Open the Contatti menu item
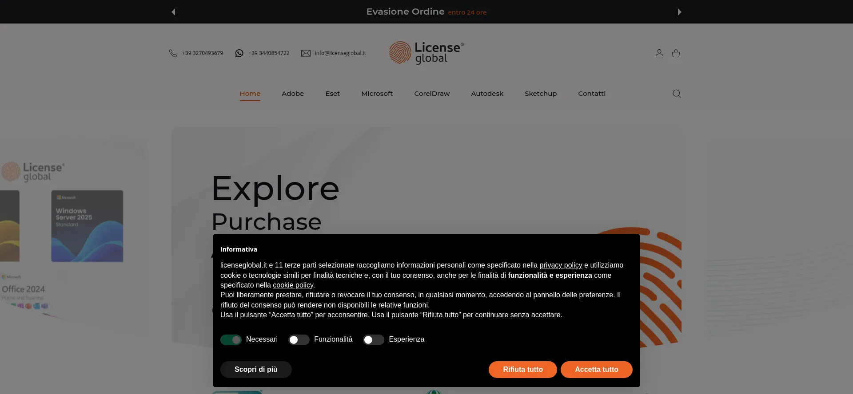 point(592,94)
